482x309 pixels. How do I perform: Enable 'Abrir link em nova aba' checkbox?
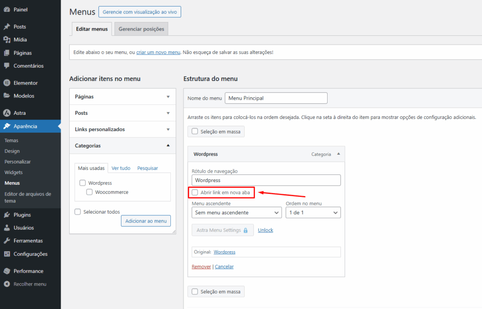195,192
